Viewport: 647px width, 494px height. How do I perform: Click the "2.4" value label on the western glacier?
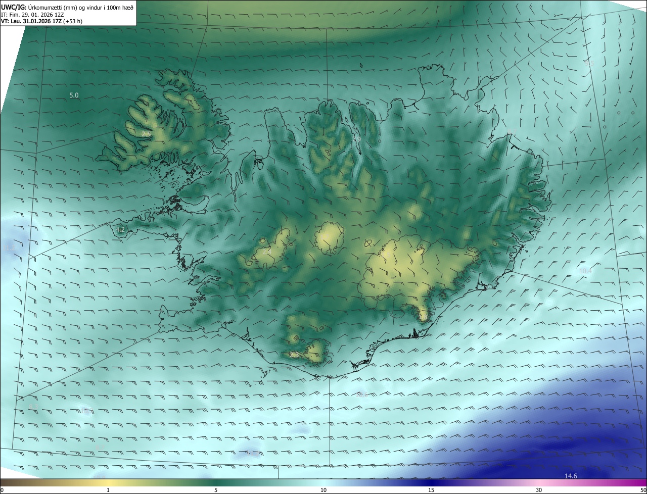267,251
